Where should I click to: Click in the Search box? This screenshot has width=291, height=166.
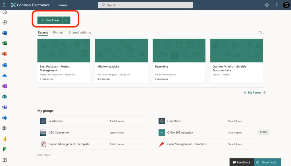145,5
